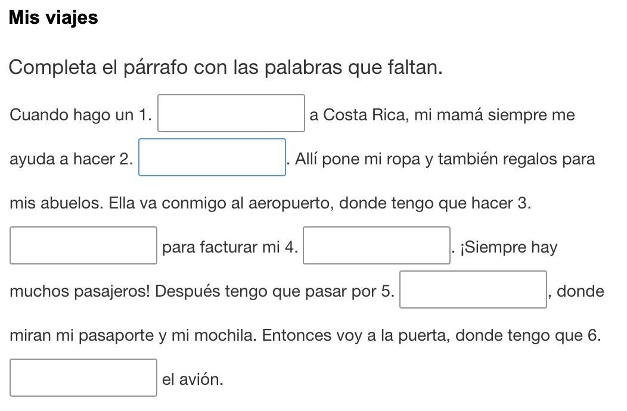
Task: Click the text "Allí pone mi ropa"
Action: coord(358,159)
